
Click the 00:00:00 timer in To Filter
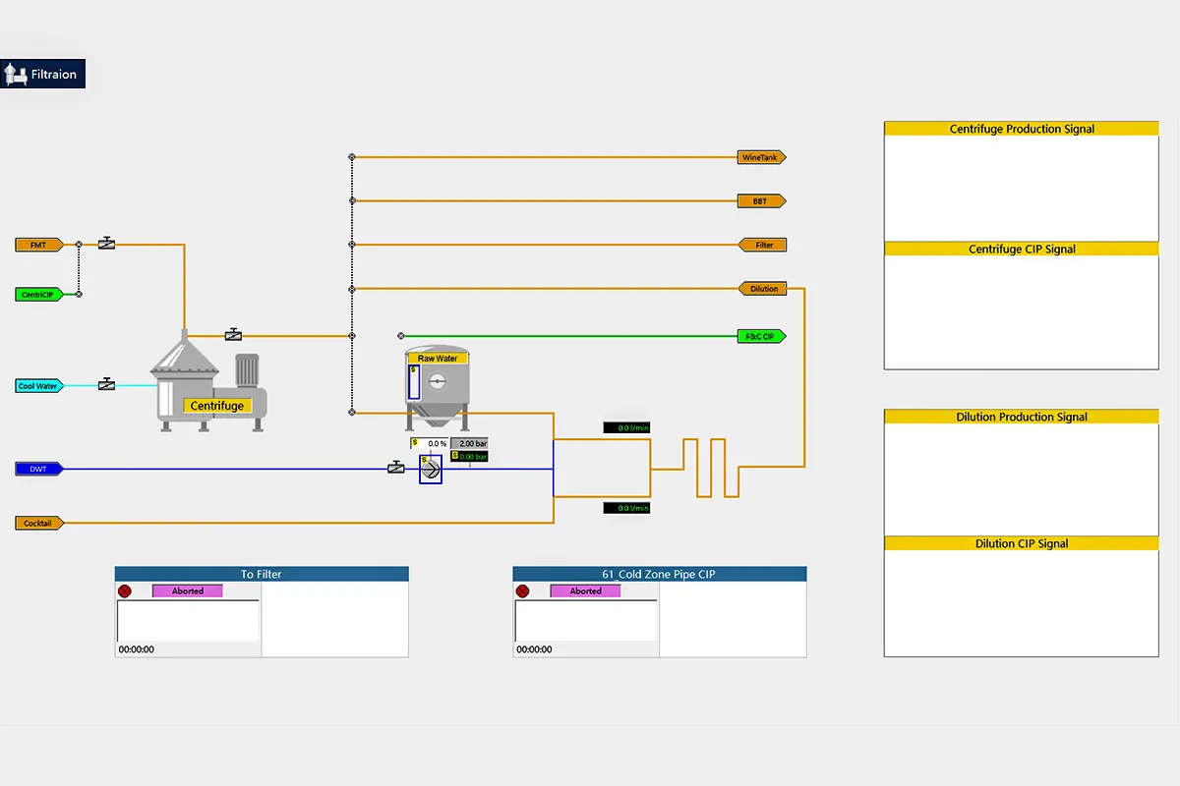[137, 649]
